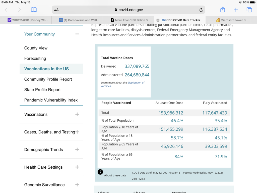Open the bookmarks book icon

[34, 10]
